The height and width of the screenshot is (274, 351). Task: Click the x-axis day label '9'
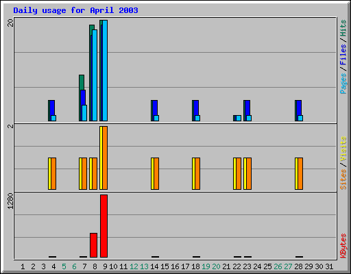coord(105,266)
